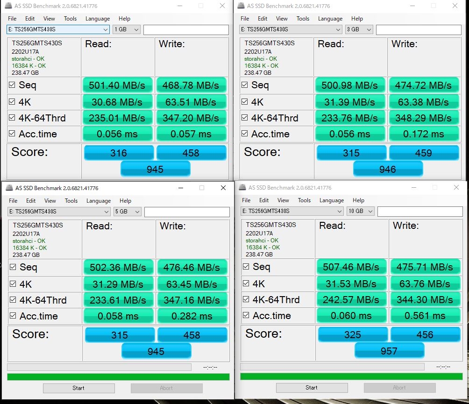The width and height of the screenshot is (469, 404).
Task: Open drive selector dropdown in the 1 GB window
Action: pyautogui.click(x=58, y=29)
